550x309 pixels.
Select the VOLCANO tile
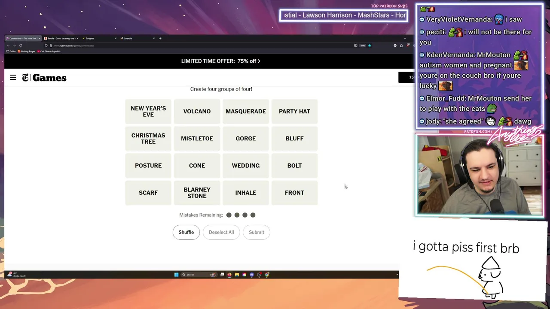pyautogui.click(x=197, y=111)
